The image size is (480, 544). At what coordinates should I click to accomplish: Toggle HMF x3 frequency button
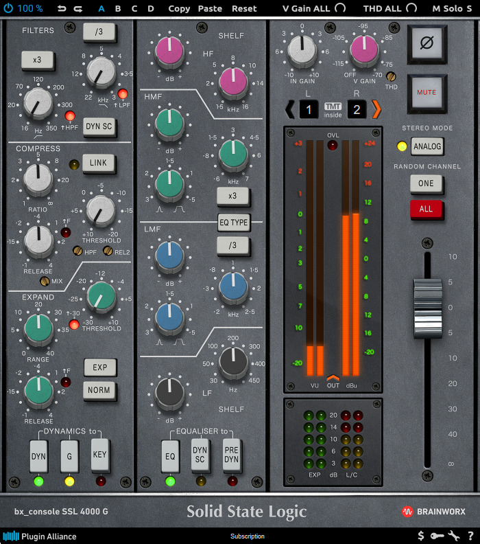[x=232, y=196]
